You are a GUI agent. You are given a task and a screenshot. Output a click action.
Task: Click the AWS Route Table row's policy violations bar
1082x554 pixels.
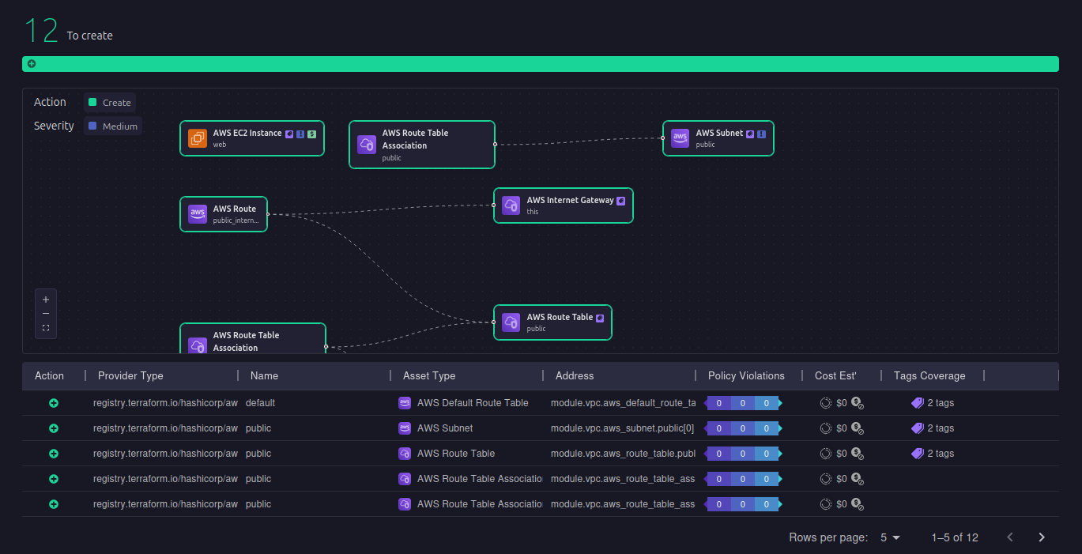[743, 454]
